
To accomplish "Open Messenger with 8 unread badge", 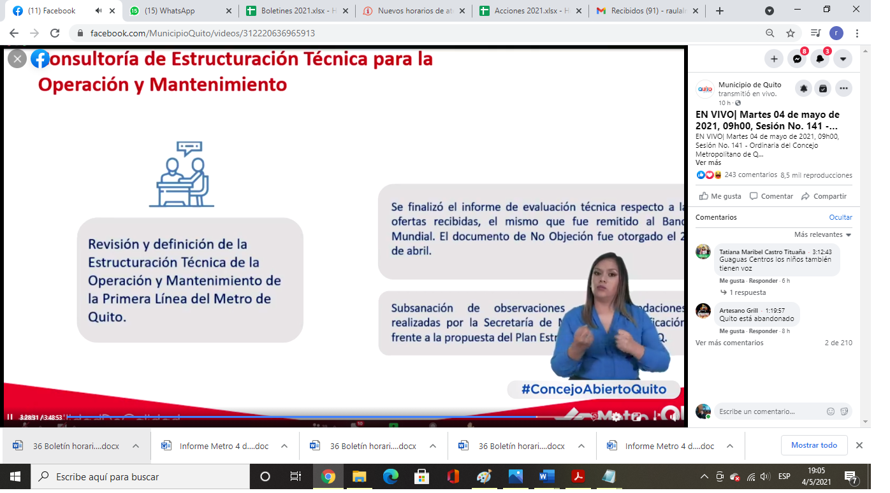I will 797,59.
